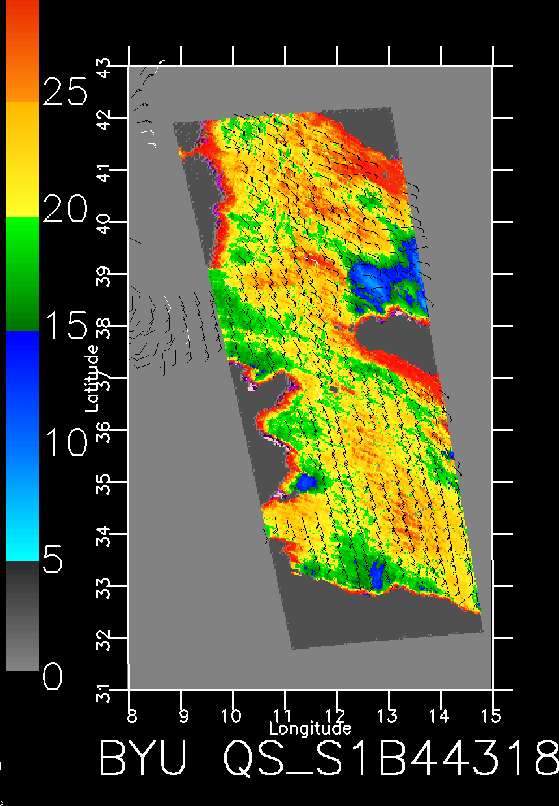Click the longitude tick label 8
The image size is (559, 806).
pyautogui.click(x=133, y=716)
